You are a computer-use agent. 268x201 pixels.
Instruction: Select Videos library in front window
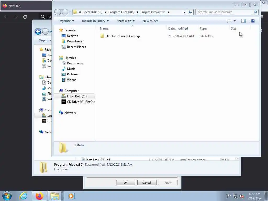71,80
